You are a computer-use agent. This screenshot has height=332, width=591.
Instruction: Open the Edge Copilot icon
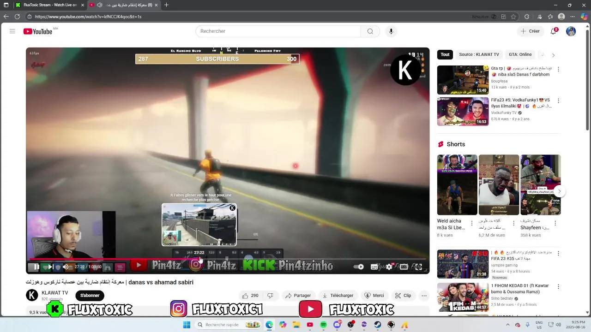pos(584,17)
